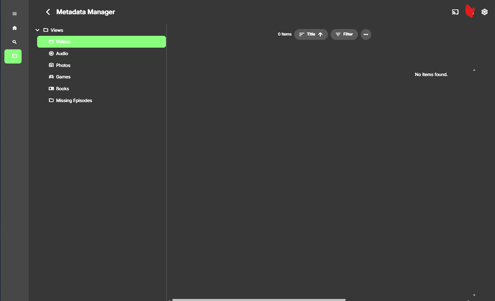This screenshot has width=495, height=301.
Task: Click the red user profile avatar
Action: 470,11
